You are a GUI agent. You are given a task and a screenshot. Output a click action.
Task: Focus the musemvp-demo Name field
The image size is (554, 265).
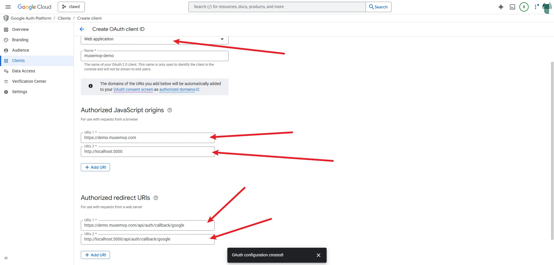[x=154, y=56]
